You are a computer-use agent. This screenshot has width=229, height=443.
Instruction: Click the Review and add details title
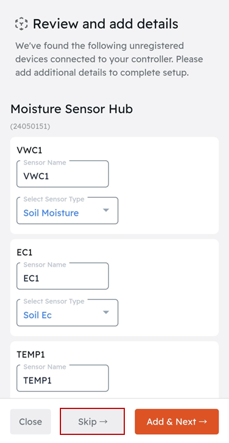tap(105, 24)
